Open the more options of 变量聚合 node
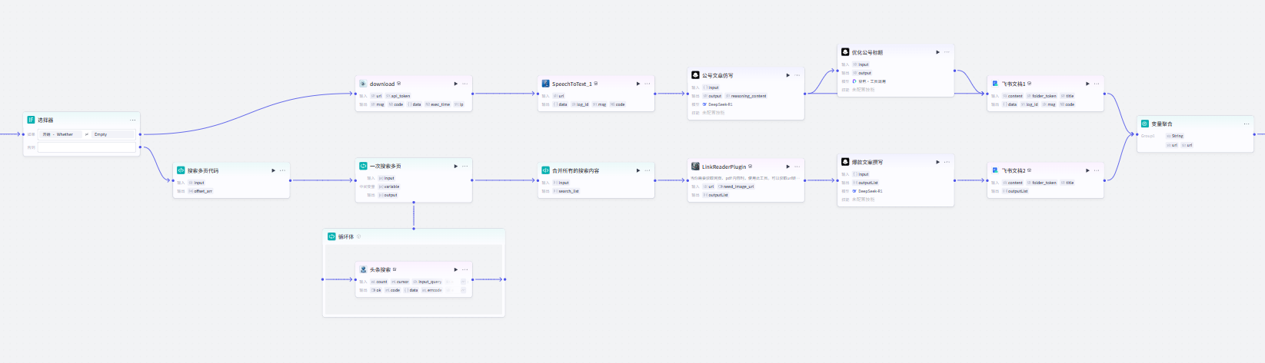The width and height of the screenshot is (1265, 363). click(x=1247, y=124)
